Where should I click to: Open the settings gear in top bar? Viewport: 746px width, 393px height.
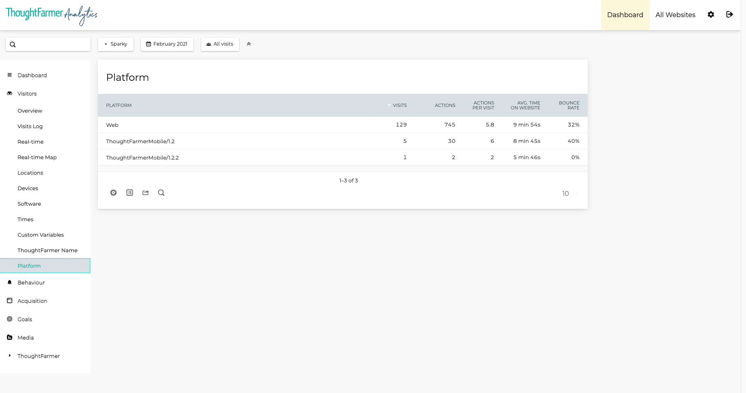click(x=711, y=15)
